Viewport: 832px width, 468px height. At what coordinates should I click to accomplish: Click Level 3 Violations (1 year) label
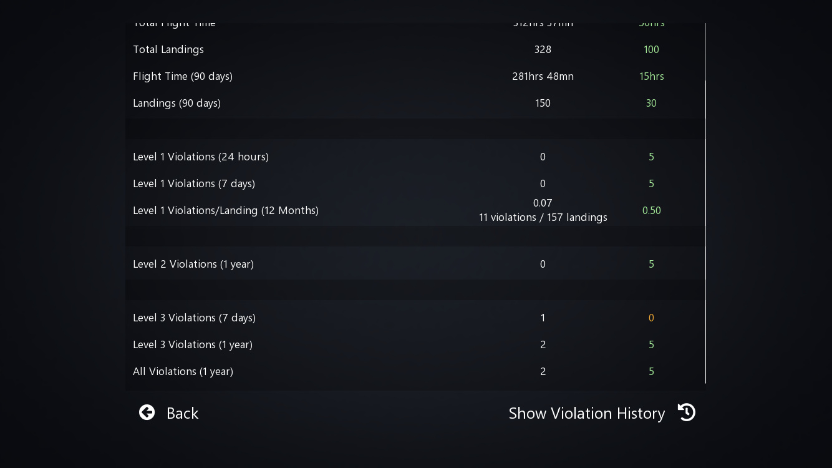pos(193,344)
